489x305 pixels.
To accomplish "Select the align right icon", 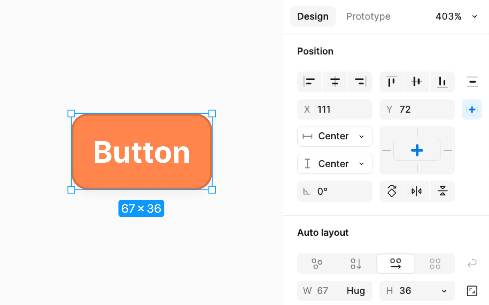I will [x=360, y=82].
